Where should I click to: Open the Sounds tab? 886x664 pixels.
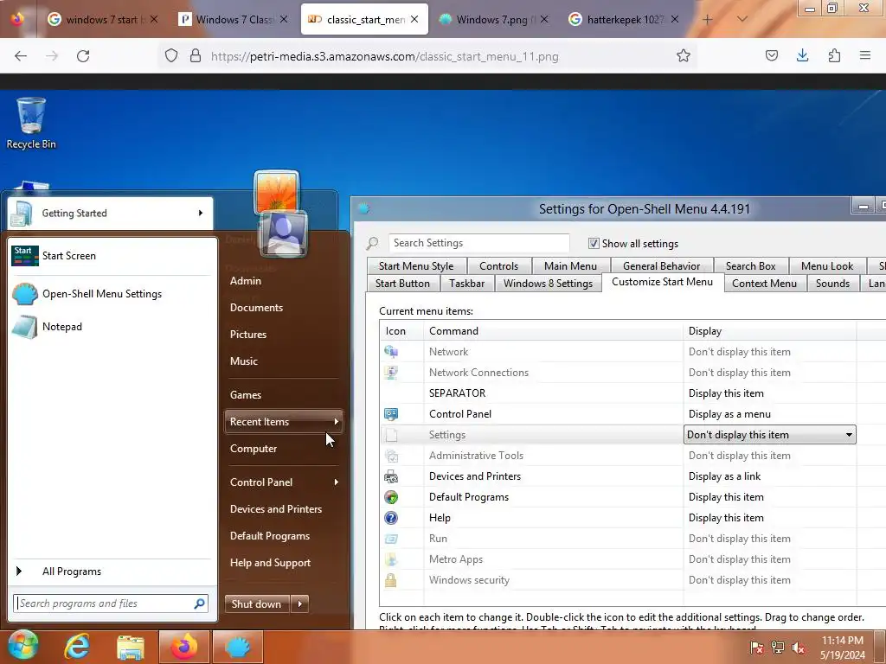pyautogui.click(x=832, y=284)
